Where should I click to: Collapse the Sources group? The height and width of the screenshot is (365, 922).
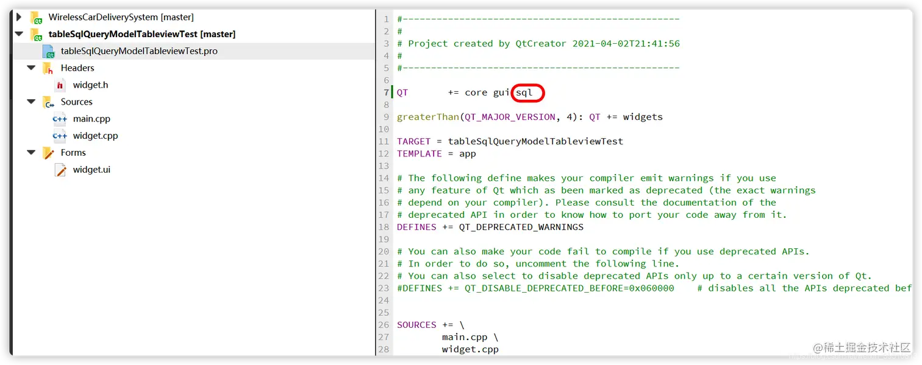pos(30,102)
